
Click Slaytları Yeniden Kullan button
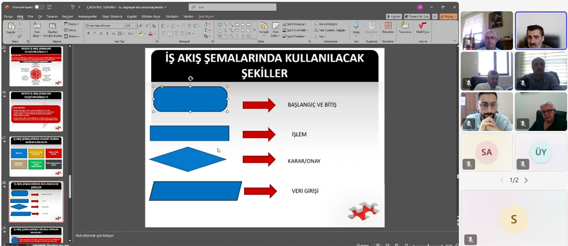[x=53, y=29]
